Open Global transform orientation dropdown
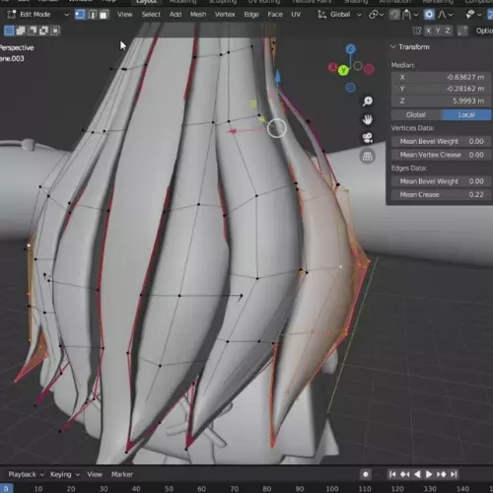493x493 pixels. pyautogui.click(x=340, y=15)
